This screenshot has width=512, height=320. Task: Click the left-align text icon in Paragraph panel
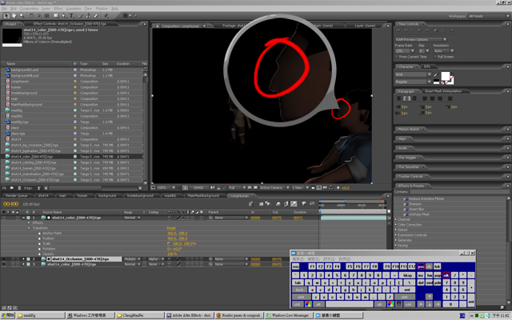399,98
